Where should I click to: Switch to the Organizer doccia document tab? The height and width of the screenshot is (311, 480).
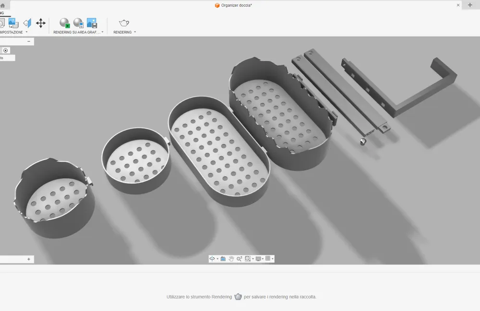[233, 5]
